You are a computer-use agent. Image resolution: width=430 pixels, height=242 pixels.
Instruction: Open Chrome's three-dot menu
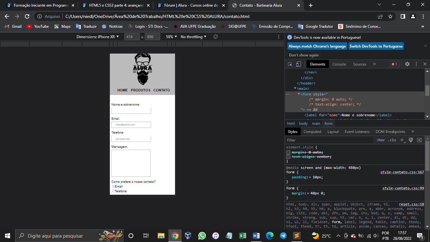[423, 16]
